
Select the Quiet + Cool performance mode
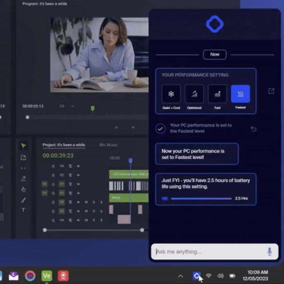coord(171,94)
